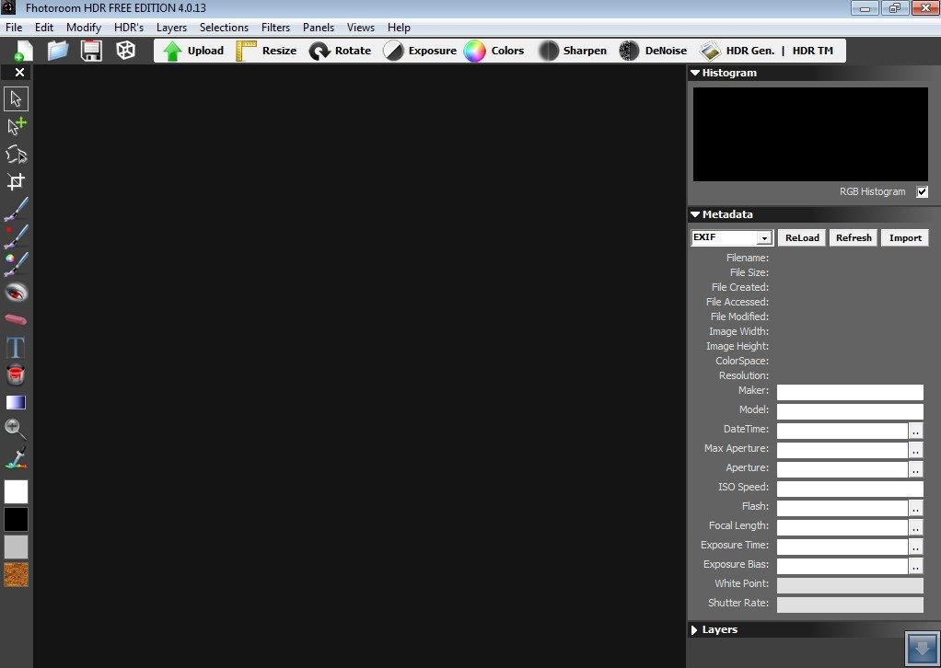941x668 pixels.
Task: Uncheck the RGB Histogram checkbox
Action: [923, 192]
